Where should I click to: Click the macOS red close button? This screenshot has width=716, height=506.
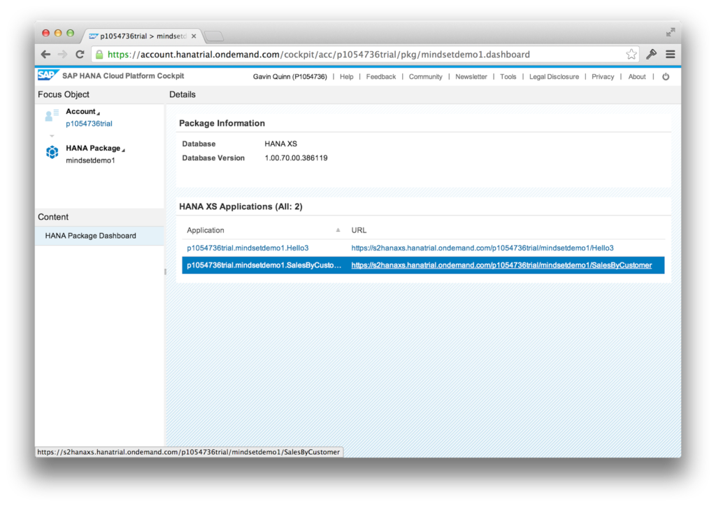[x=45, y=33]
